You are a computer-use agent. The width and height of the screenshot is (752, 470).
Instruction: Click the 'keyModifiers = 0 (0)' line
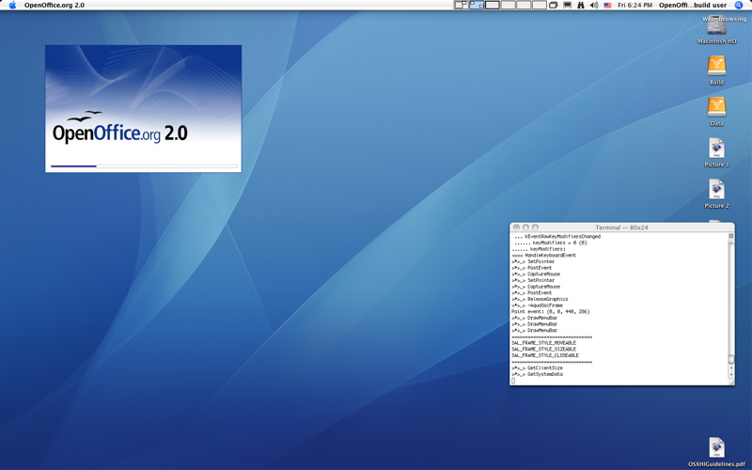tap(550, 243)
